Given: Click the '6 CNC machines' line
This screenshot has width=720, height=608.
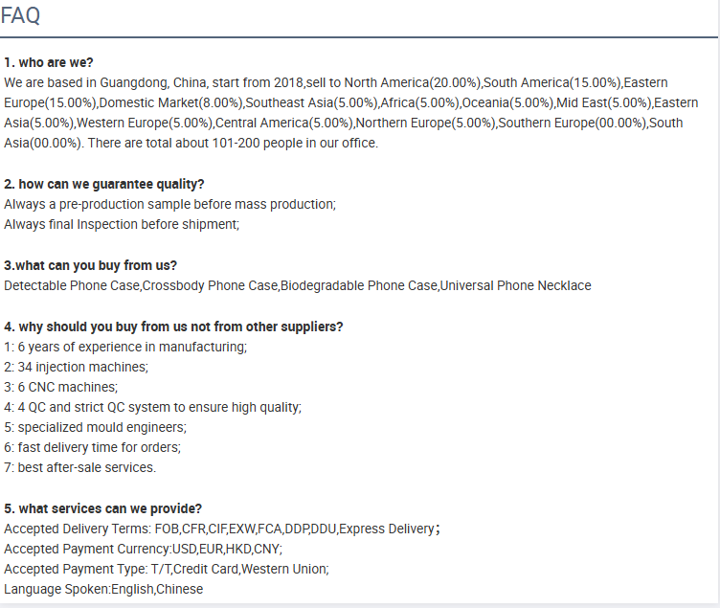Looking at the screenshot, I should 61,387.
